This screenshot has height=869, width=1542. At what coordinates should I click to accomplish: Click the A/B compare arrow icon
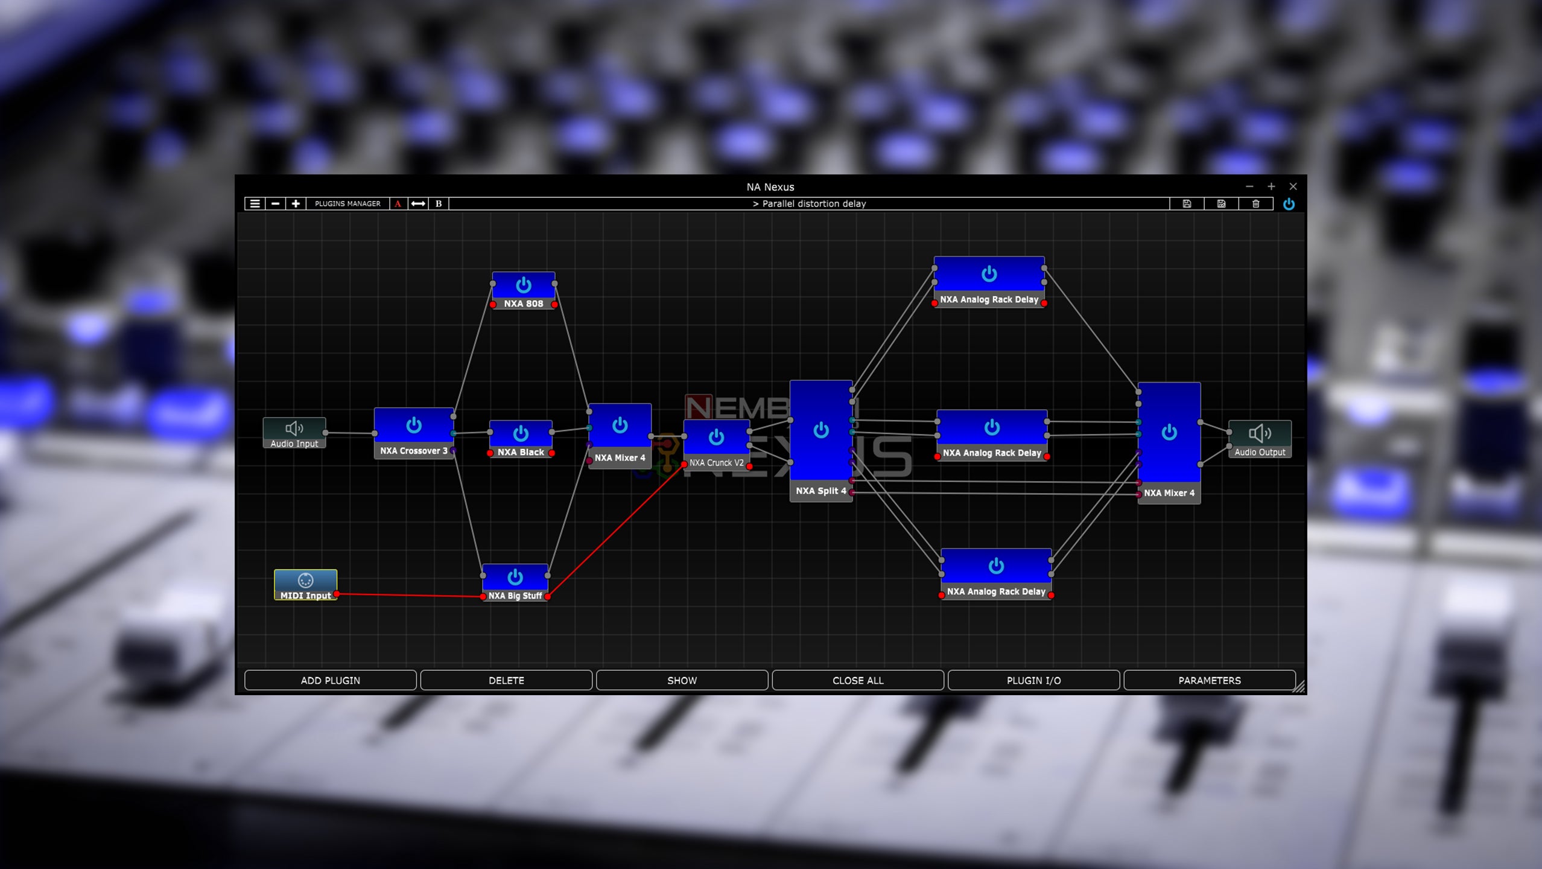(417, 203)
